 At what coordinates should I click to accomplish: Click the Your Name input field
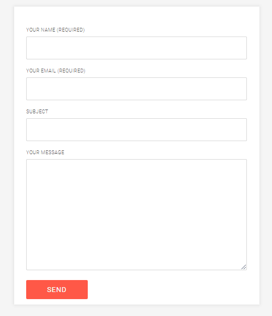coord(136,48)
